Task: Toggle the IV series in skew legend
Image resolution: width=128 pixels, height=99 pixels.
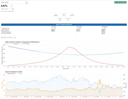Action: point(7,44)
